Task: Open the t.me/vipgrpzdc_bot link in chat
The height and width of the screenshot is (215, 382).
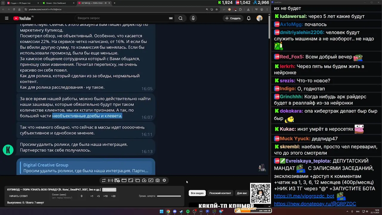Action: (x=304, y=196)
